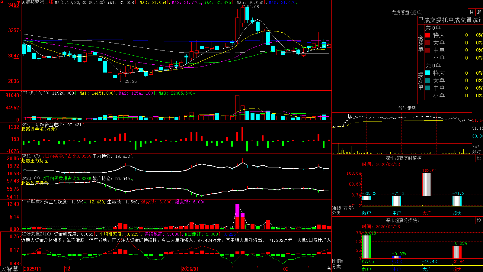Click the 散户 -26.23 bar in 实时监控 chart
Image resolution: width=483 pixels, height=272 pixels.
click(366, 198)
